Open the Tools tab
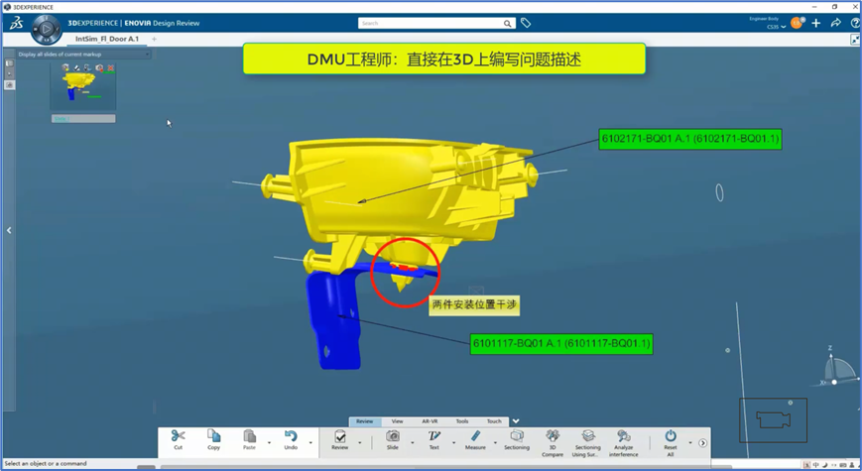Screen dimensions: 862x471 461,421
